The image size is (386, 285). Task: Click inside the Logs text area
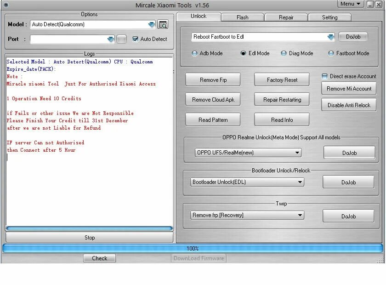[90, 142]
